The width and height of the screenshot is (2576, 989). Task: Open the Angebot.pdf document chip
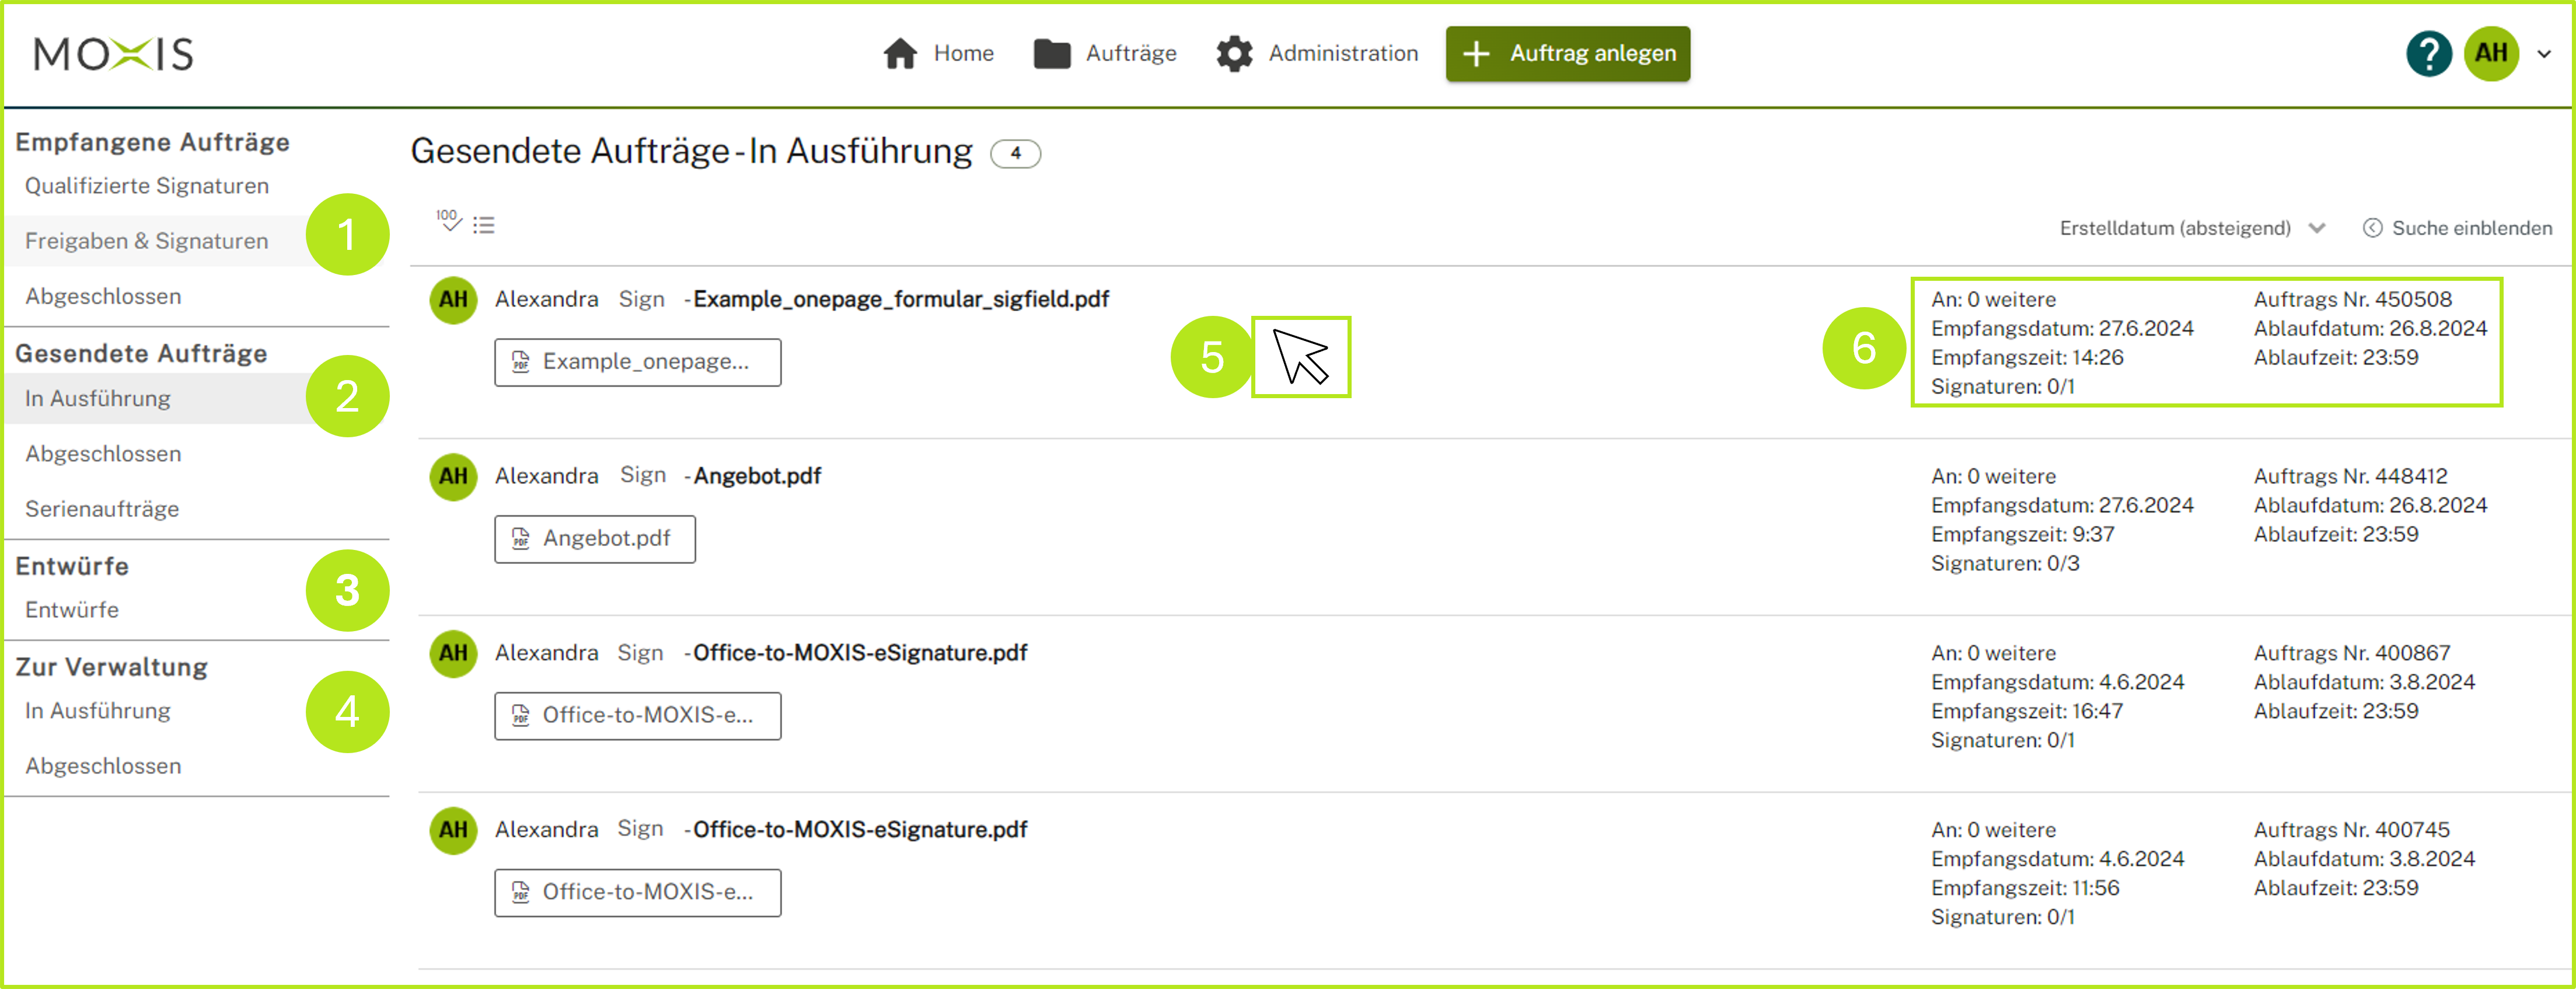[594, 539]
